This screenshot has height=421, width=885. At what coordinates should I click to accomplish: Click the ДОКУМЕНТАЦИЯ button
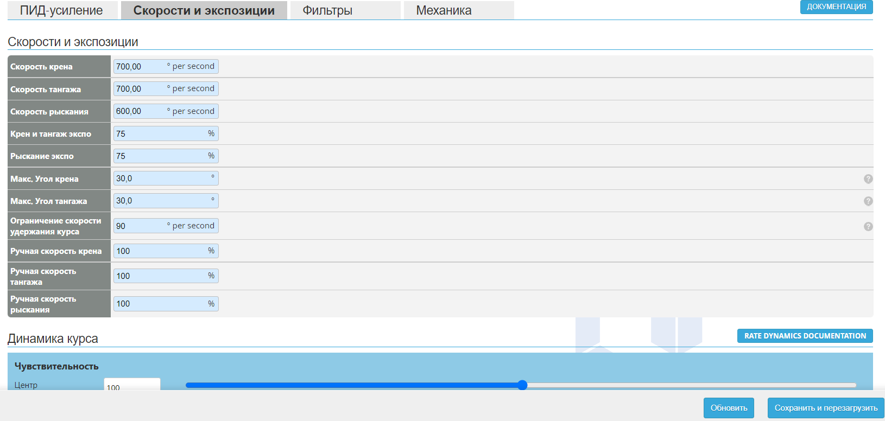pyautogui.click(x=836, y=7)
